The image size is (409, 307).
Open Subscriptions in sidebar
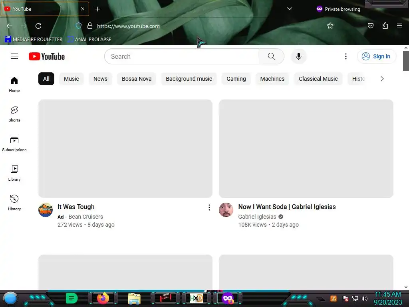tap(14, 144)
